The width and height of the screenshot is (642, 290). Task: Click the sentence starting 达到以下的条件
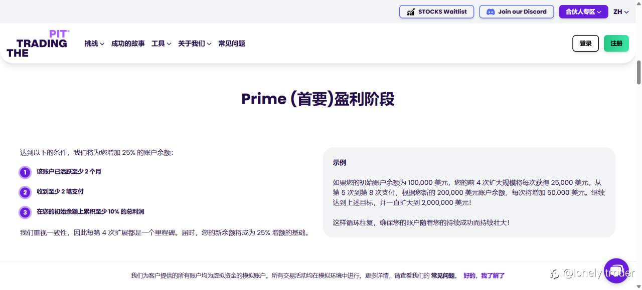point(96,152)
